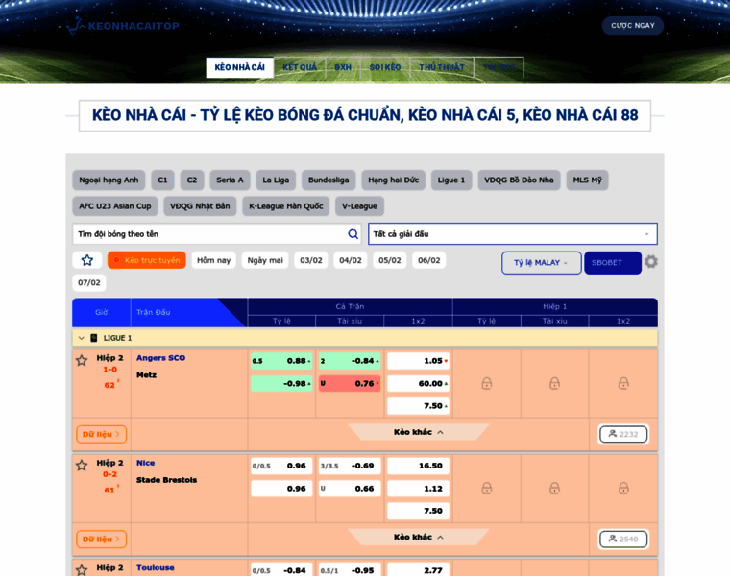Viewport: 730px width, 576px height.
Task: Filter by Hạng hai Đức league
Action: [394, 180]
